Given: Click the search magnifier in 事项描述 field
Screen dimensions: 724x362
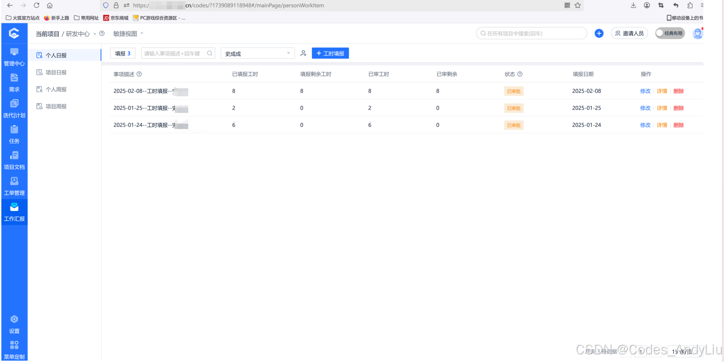Looking at the screenshot, I should point(209,53).
